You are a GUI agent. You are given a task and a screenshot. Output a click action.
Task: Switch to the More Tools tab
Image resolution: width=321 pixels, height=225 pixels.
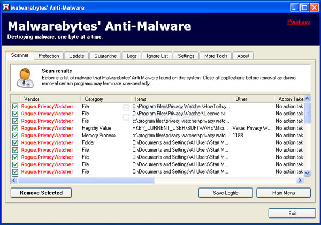coord(216,56)
